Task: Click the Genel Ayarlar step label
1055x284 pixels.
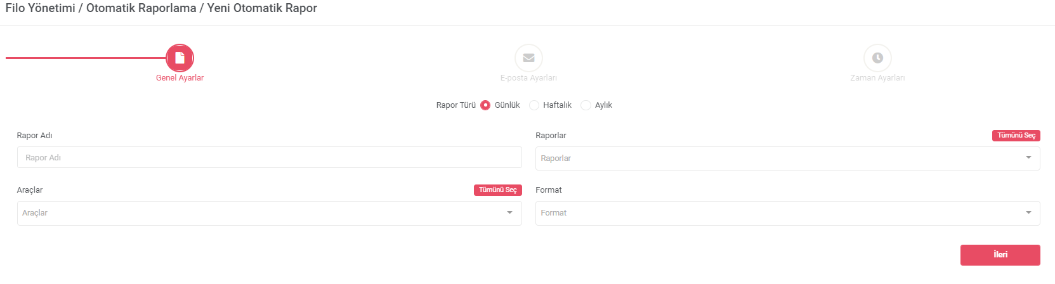Action: tap(180, 78)
